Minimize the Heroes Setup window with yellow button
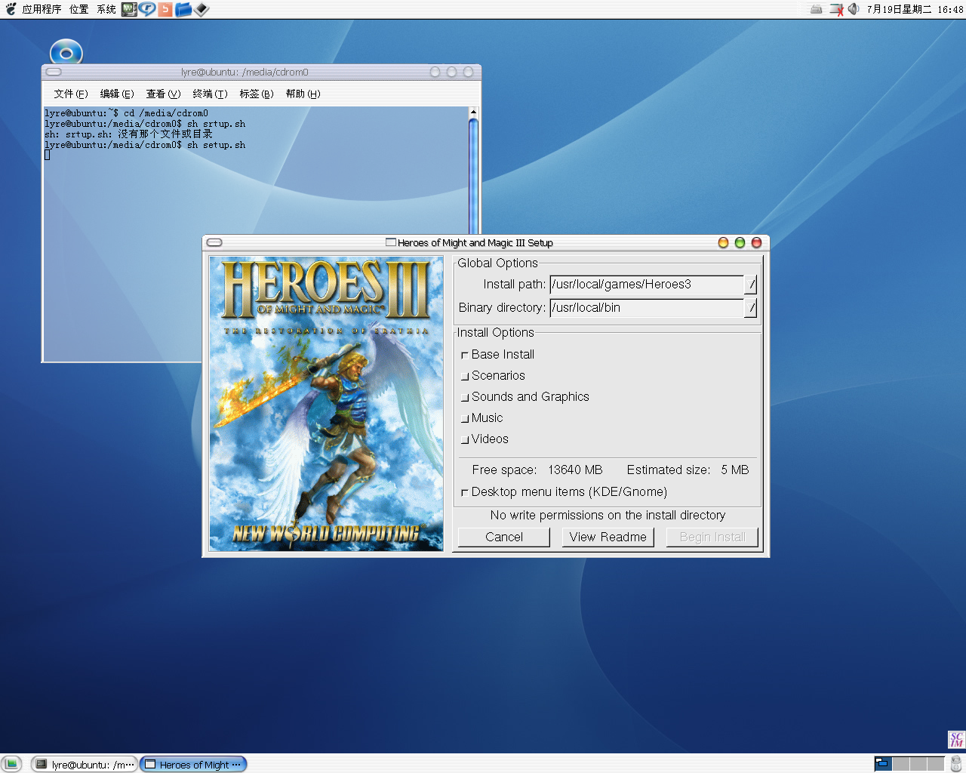 tap(723, 242)
